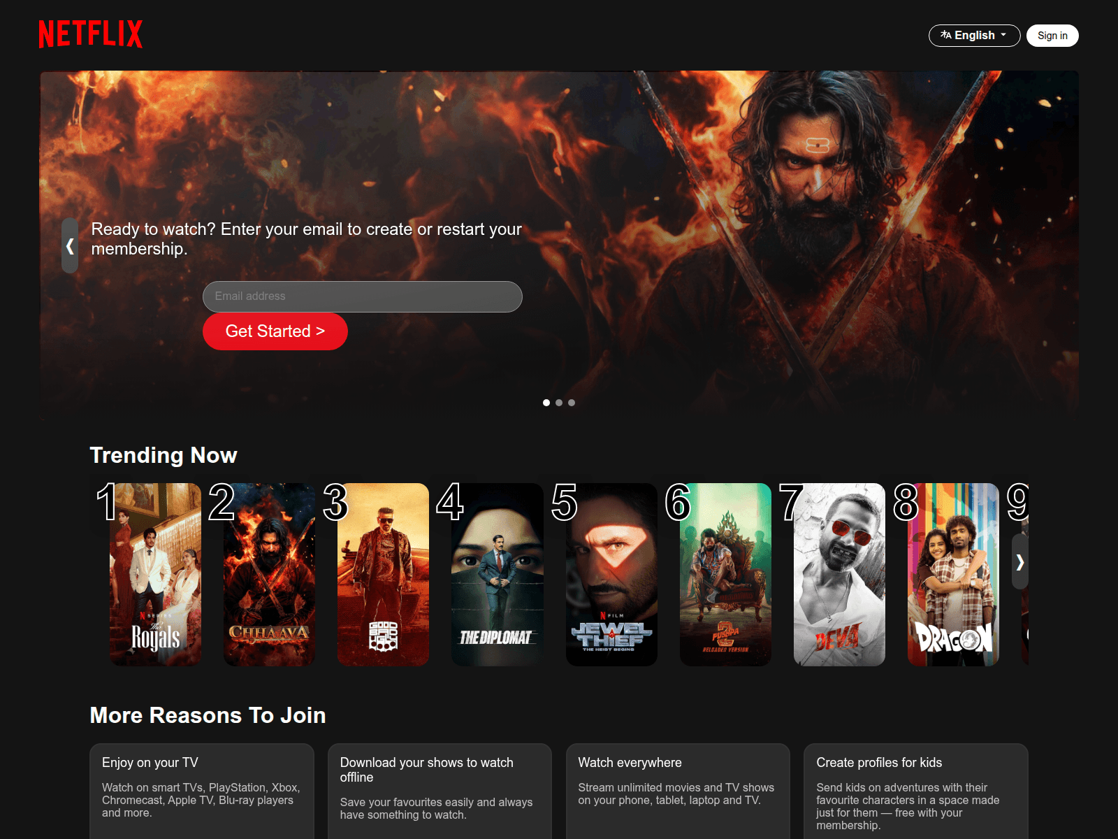Viewport: 1118px width, 839px height.
Task: Focus the Email address field
Action: click(x=362, y=296)
